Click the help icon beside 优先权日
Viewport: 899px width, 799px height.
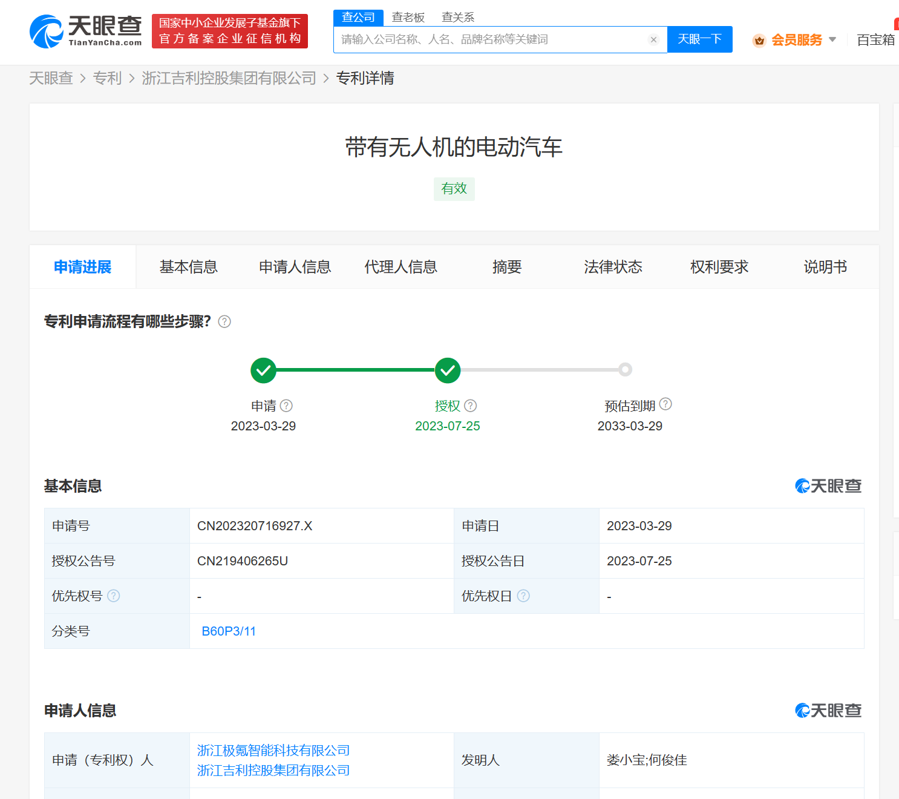tap(524, 596)
